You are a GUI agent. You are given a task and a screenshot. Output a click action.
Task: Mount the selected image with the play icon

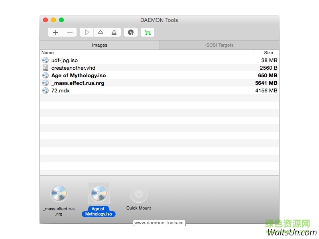click(87, 32)
